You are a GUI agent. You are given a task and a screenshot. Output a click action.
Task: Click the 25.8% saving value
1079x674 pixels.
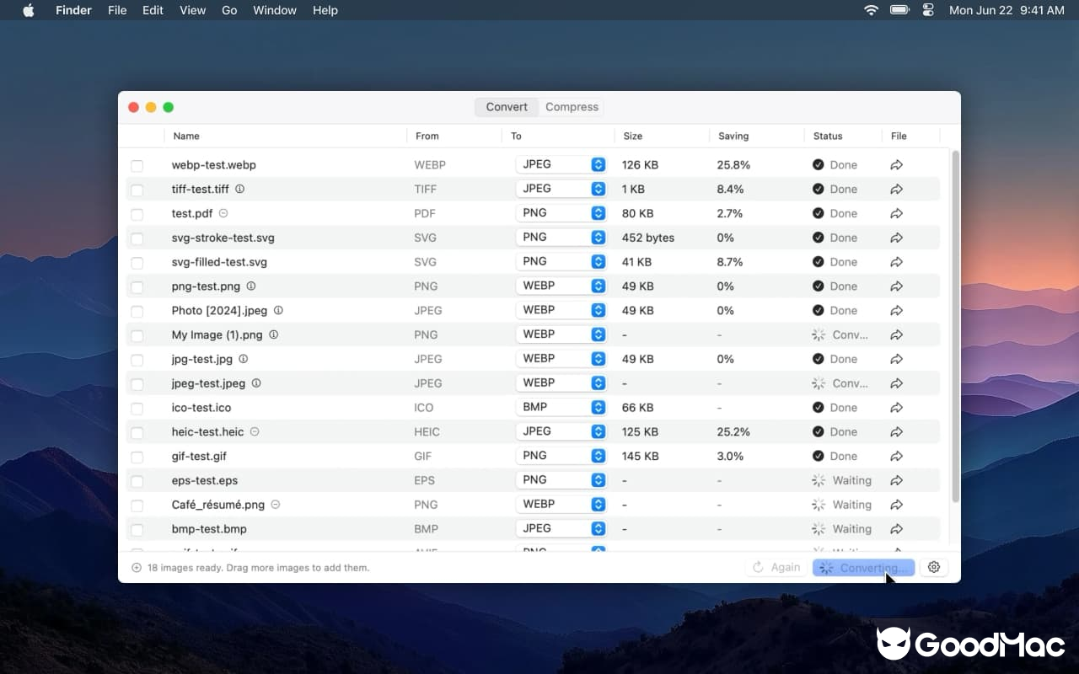pyautogui.click(x=733, y=165)
